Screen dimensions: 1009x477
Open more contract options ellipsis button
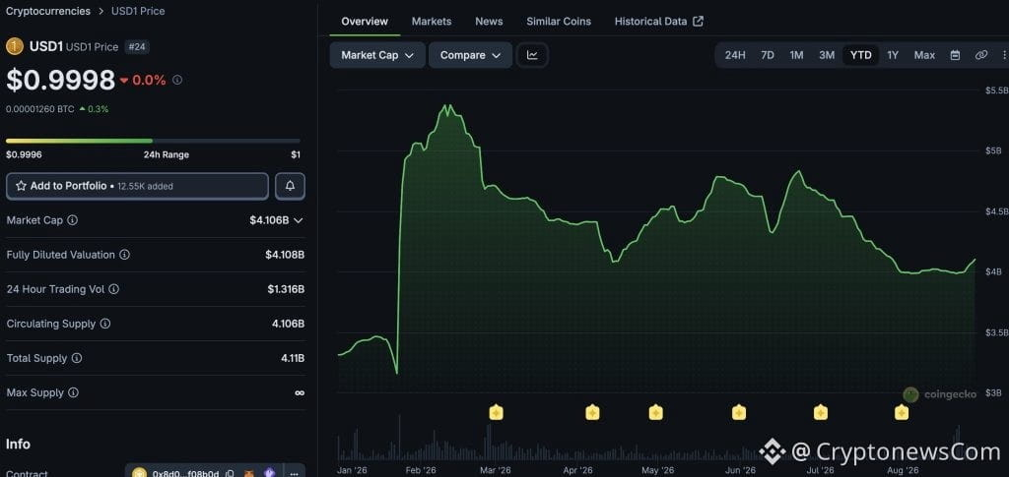(294, 474)
